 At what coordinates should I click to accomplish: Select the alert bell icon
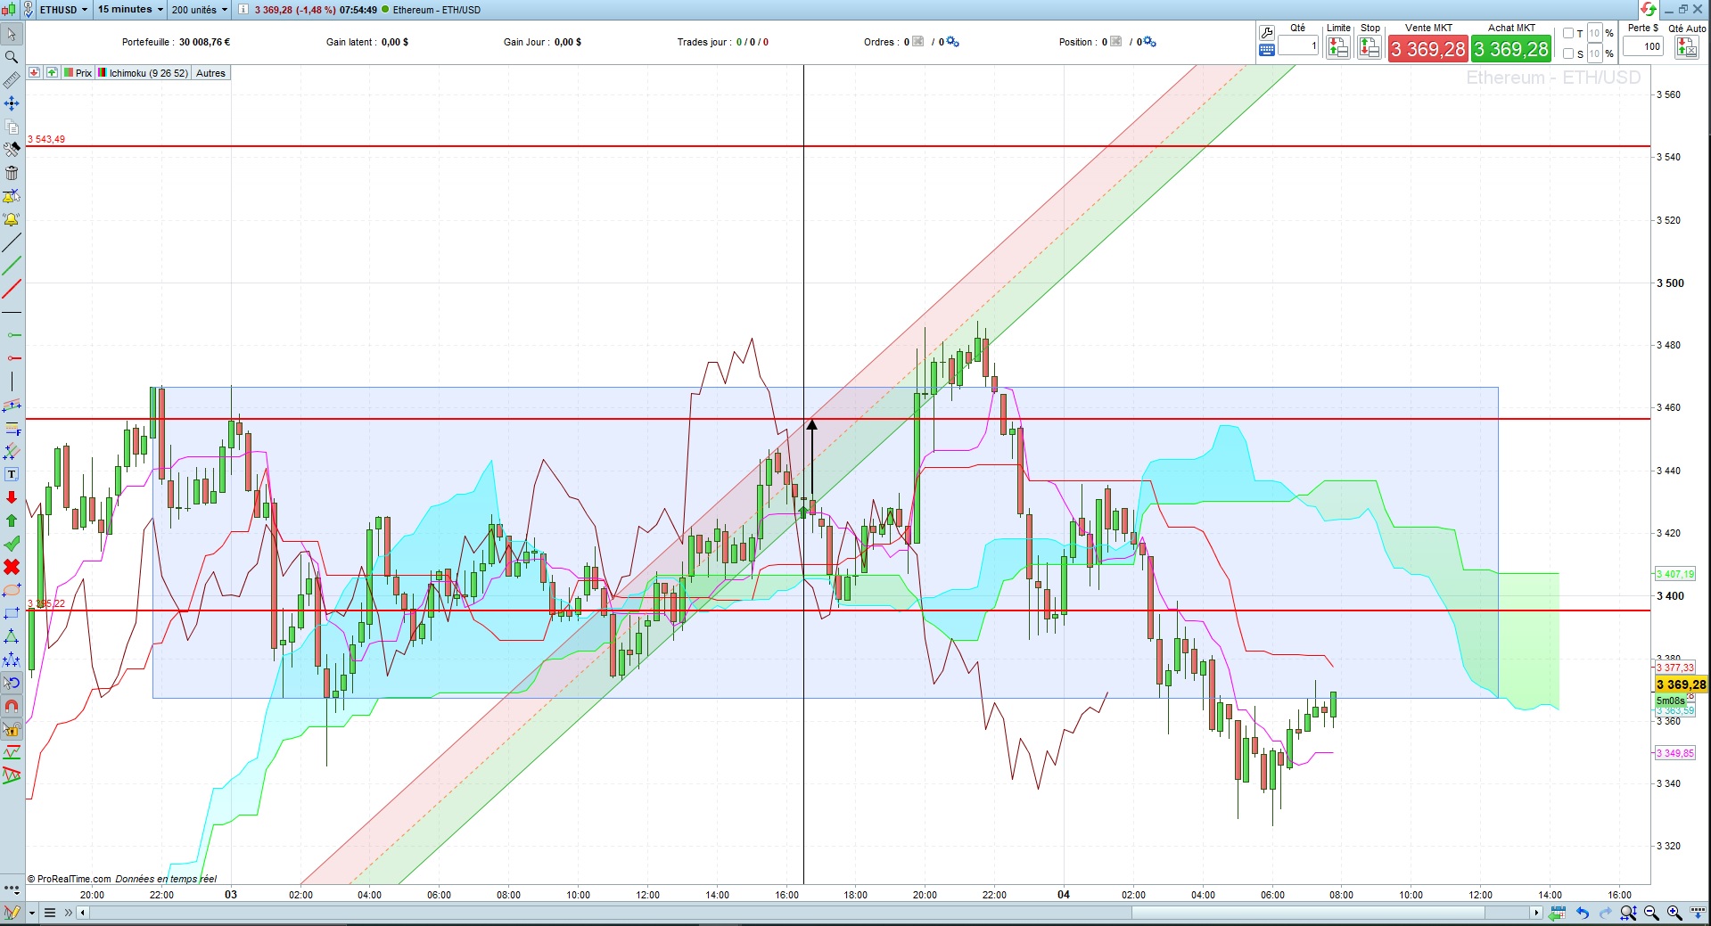(x=12, y=219)
